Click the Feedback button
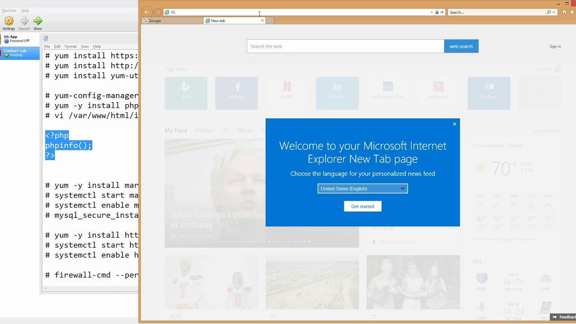Viewport: 576px width, 324px height. pyautogui.click(x=563, y=317)
